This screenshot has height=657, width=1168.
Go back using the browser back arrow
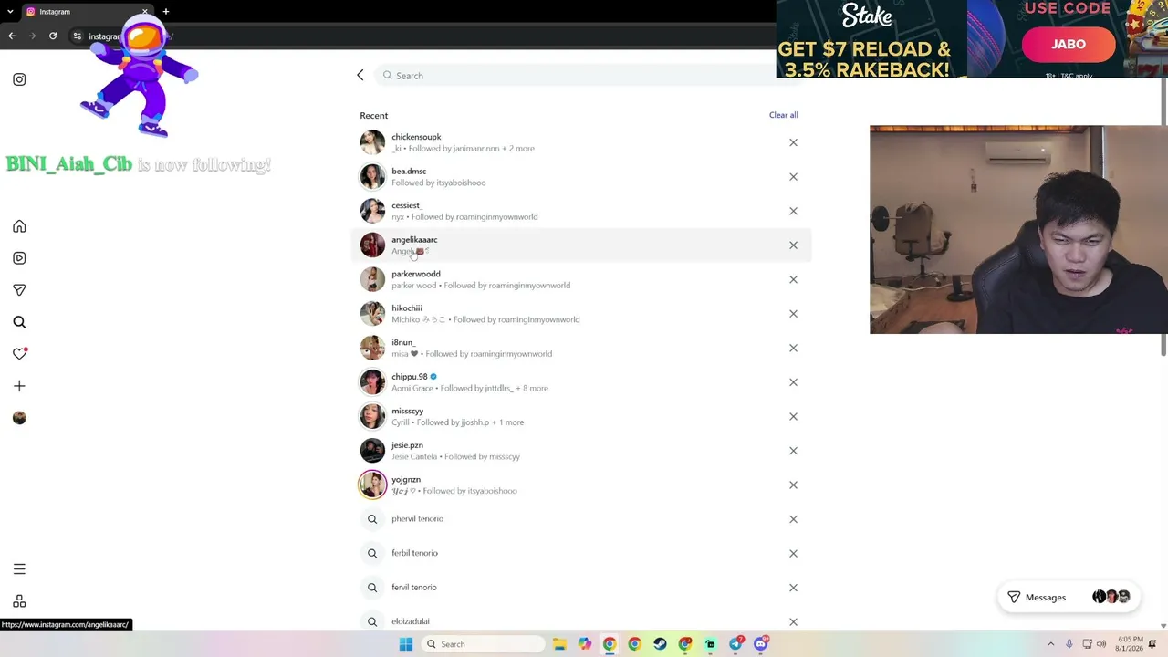[12, 36]
